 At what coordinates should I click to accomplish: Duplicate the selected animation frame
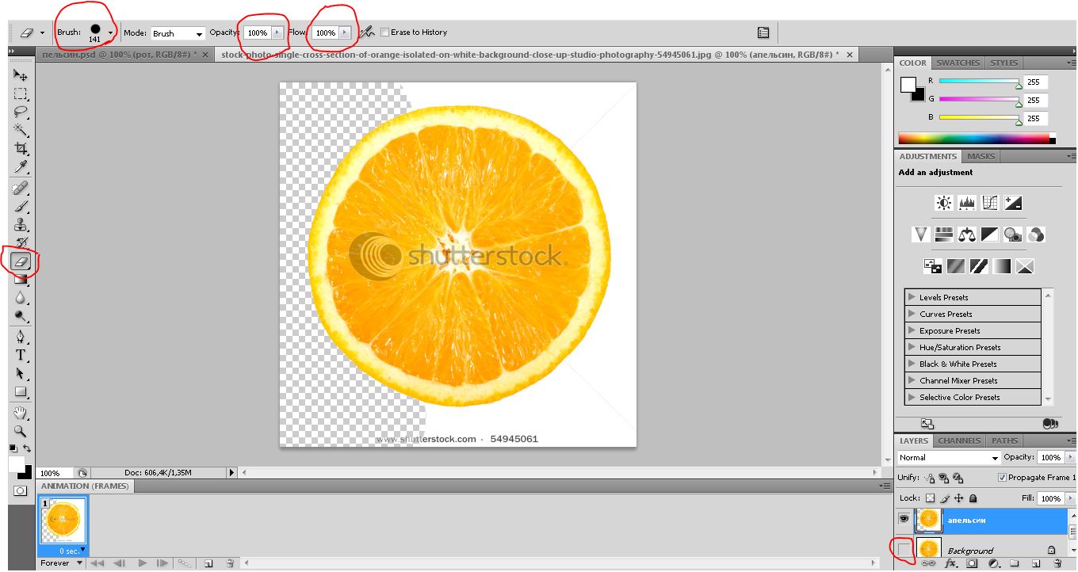tap(208, 563)
